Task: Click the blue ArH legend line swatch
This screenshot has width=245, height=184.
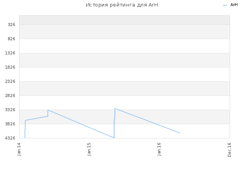Action: (225, 5)
